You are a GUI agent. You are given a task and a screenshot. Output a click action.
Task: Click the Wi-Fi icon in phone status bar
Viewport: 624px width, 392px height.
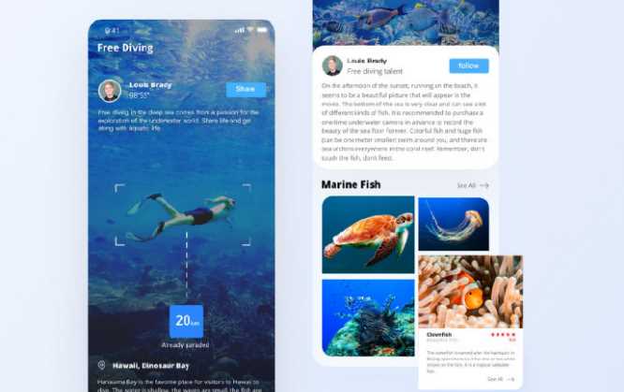click(x=251, y=30)
